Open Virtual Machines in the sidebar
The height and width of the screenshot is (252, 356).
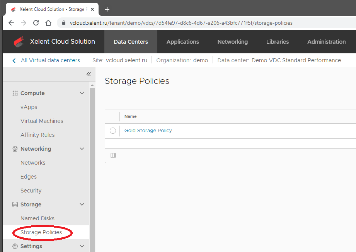point(42,121)
